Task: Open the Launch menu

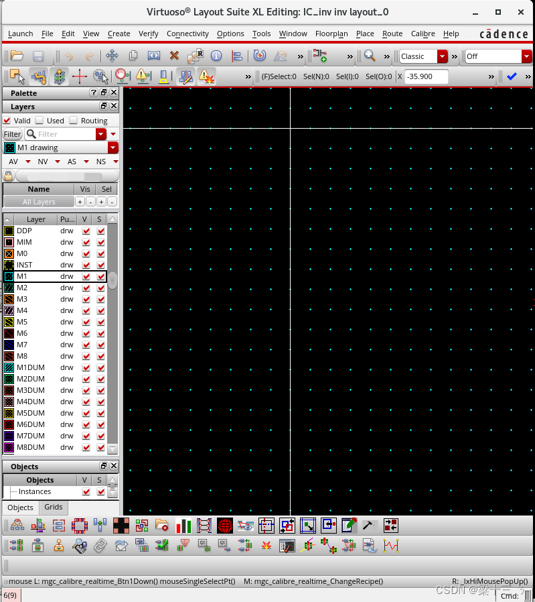Action: coord(20,34)
